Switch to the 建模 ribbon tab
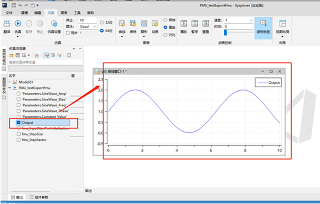 [x=24, y=13]
